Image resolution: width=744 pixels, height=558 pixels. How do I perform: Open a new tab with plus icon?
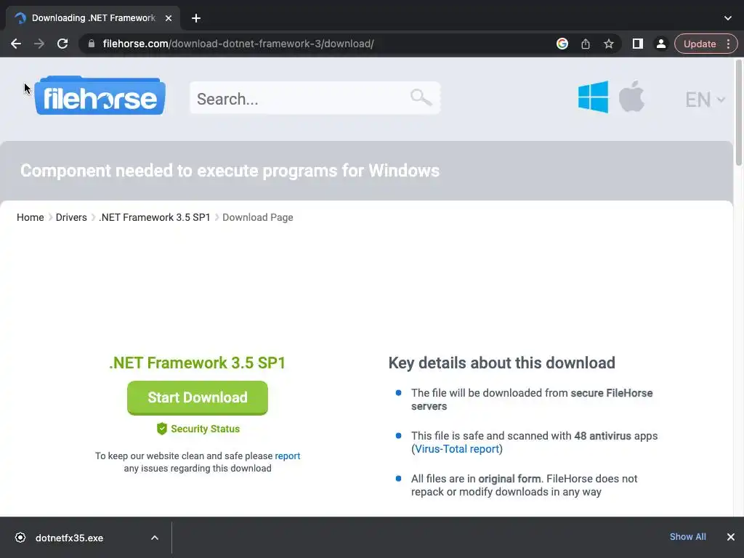(x=196, y=18)
